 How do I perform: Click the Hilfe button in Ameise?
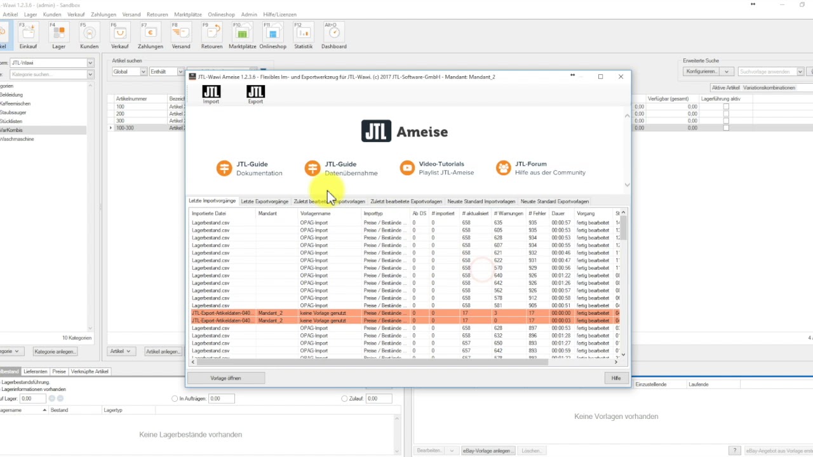tap(616, 378)
